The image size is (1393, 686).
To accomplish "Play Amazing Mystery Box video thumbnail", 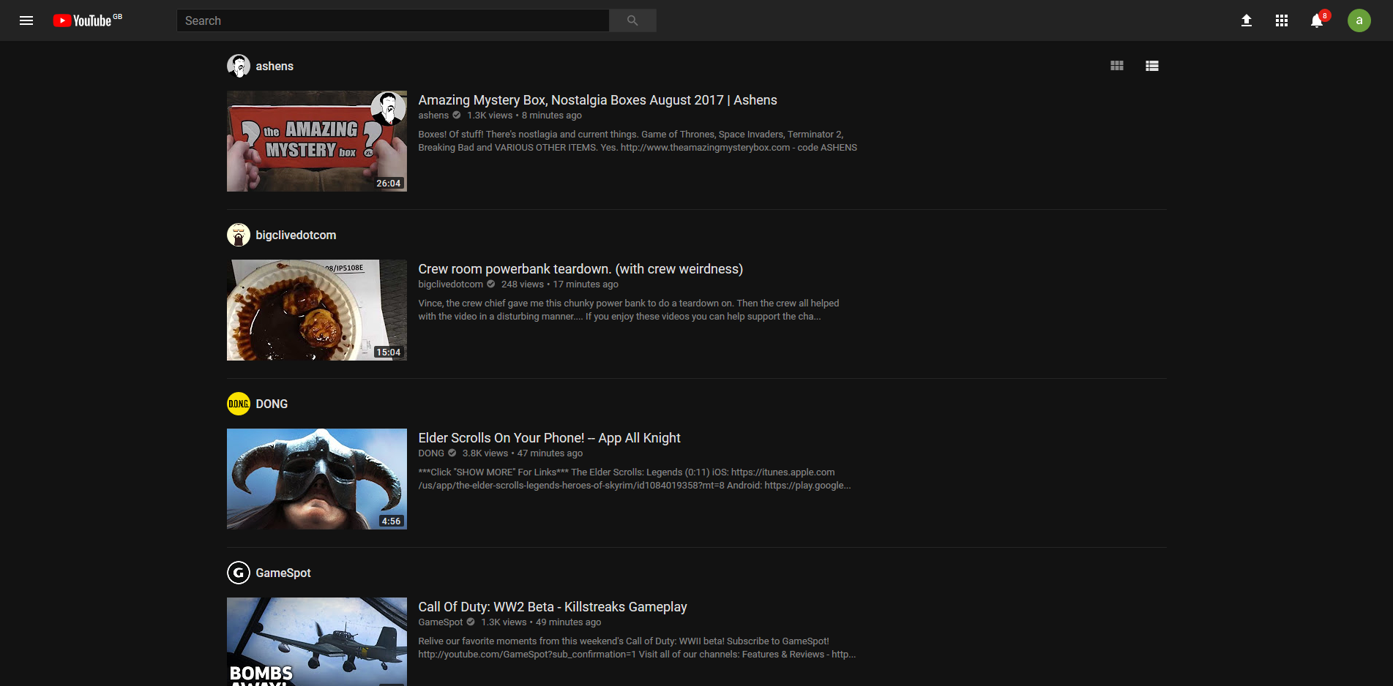I will [317, 141].
